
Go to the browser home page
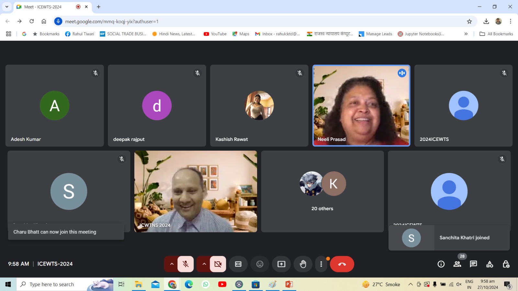click(44, 21)
